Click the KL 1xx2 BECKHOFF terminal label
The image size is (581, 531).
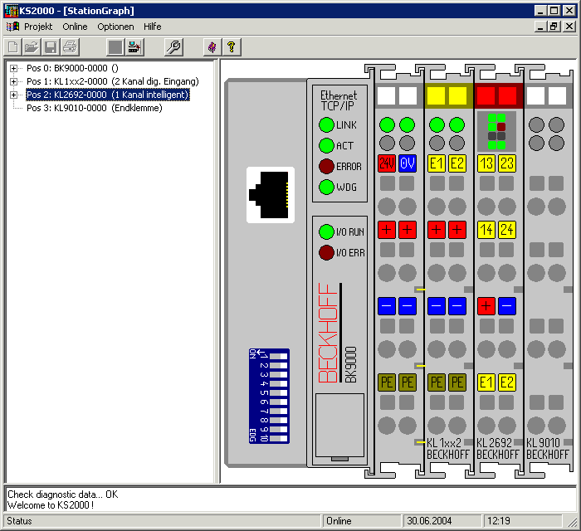click(448, 448)
